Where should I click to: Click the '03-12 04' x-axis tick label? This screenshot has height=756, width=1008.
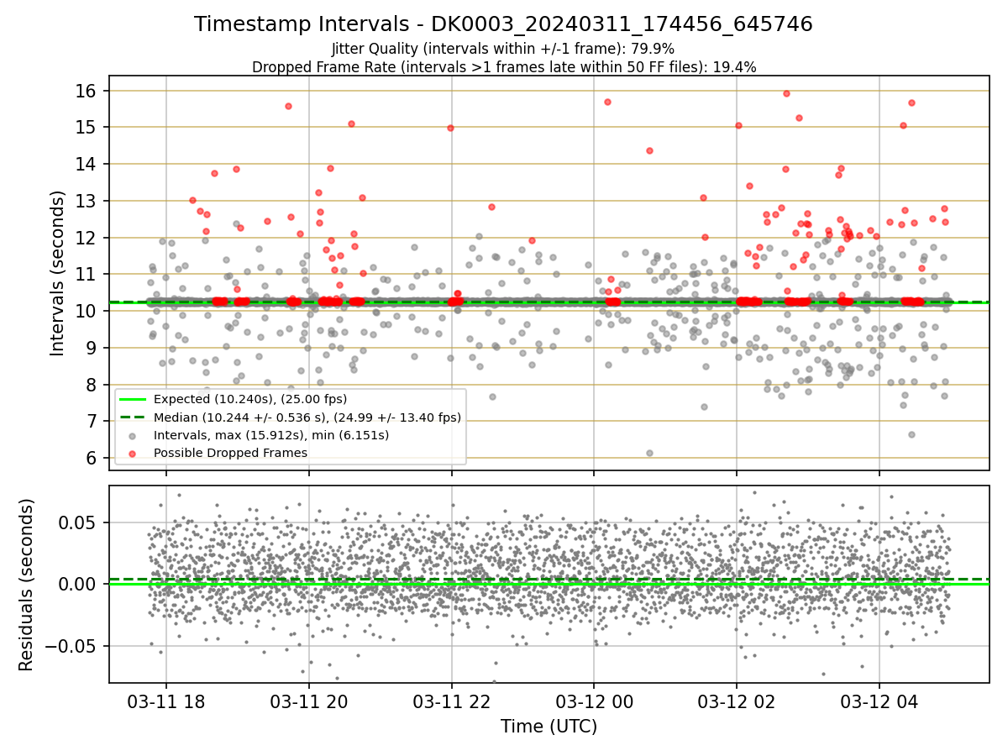(x=879, y=703)
